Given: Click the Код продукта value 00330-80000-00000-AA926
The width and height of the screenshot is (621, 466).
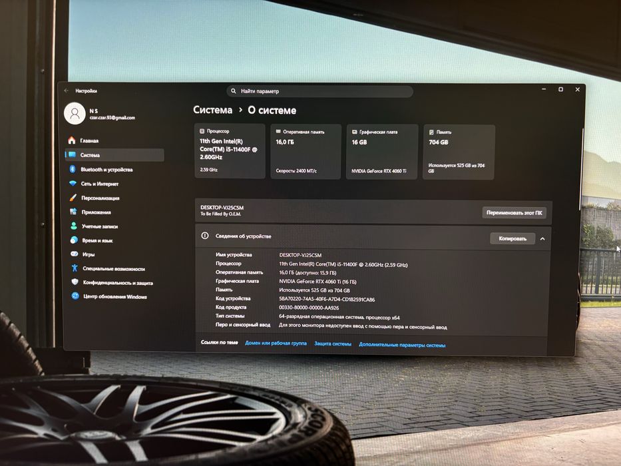Looking at the screenshot, I should tap(309, 308).
